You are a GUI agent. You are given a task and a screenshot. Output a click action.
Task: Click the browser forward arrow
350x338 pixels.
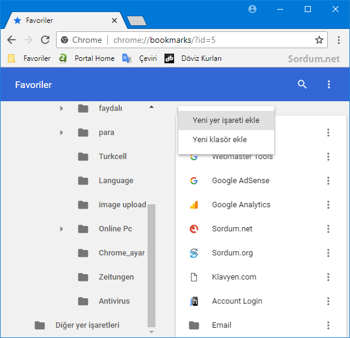pyautogui.click(x=28, y=40)
